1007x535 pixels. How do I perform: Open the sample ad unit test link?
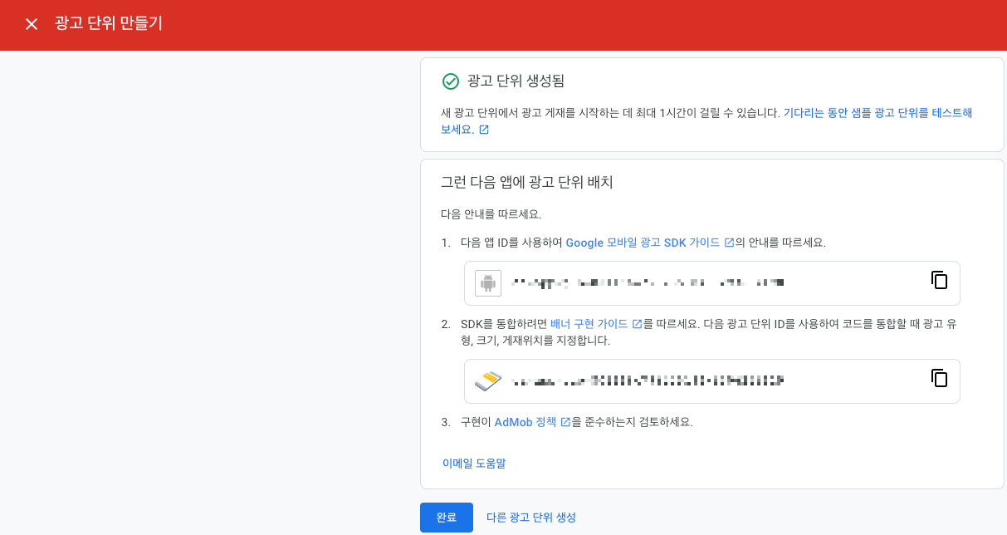pos(706,121)
